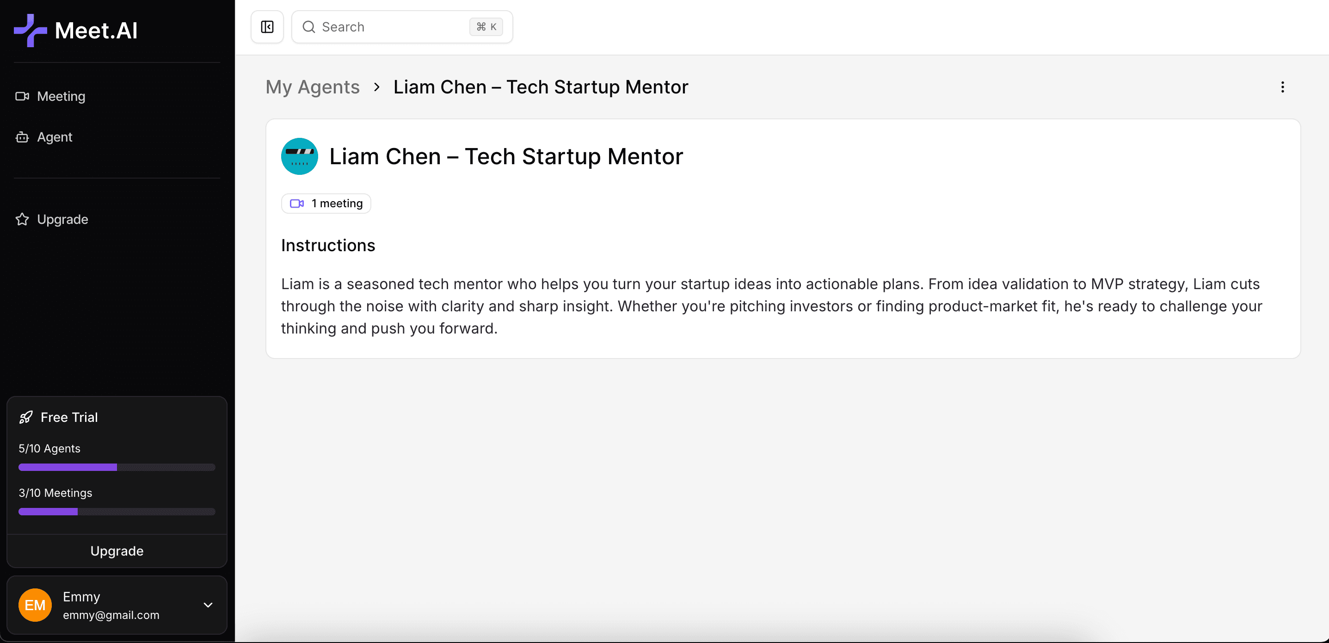
Task: Click the 3/10 Meetings progress bar
Action: click(x=117, y=512)
